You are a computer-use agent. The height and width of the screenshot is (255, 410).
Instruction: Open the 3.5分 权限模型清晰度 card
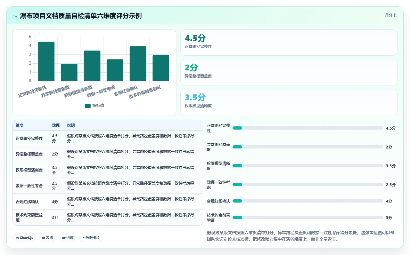tap(289, 102)
